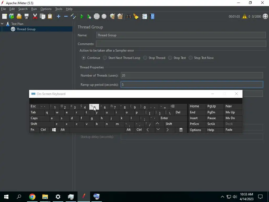Screen dimensions: 269x202
Task: Tap Options key on on-screen keyboard
Action: 197,130
